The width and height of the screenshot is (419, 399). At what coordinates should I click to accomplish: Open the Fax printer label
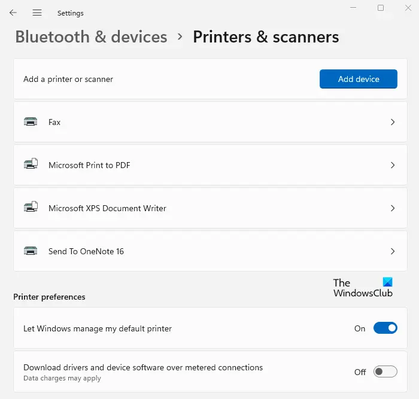54,122
